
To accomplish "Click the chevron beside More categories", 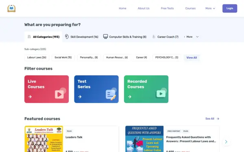I will (197, 37).
